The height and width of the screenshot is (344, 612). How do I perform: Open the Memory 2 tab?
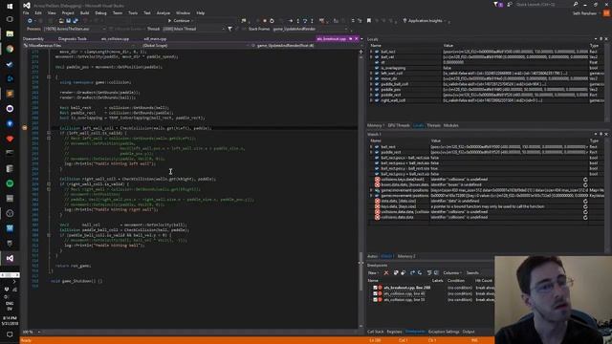[x=406, y=256]
